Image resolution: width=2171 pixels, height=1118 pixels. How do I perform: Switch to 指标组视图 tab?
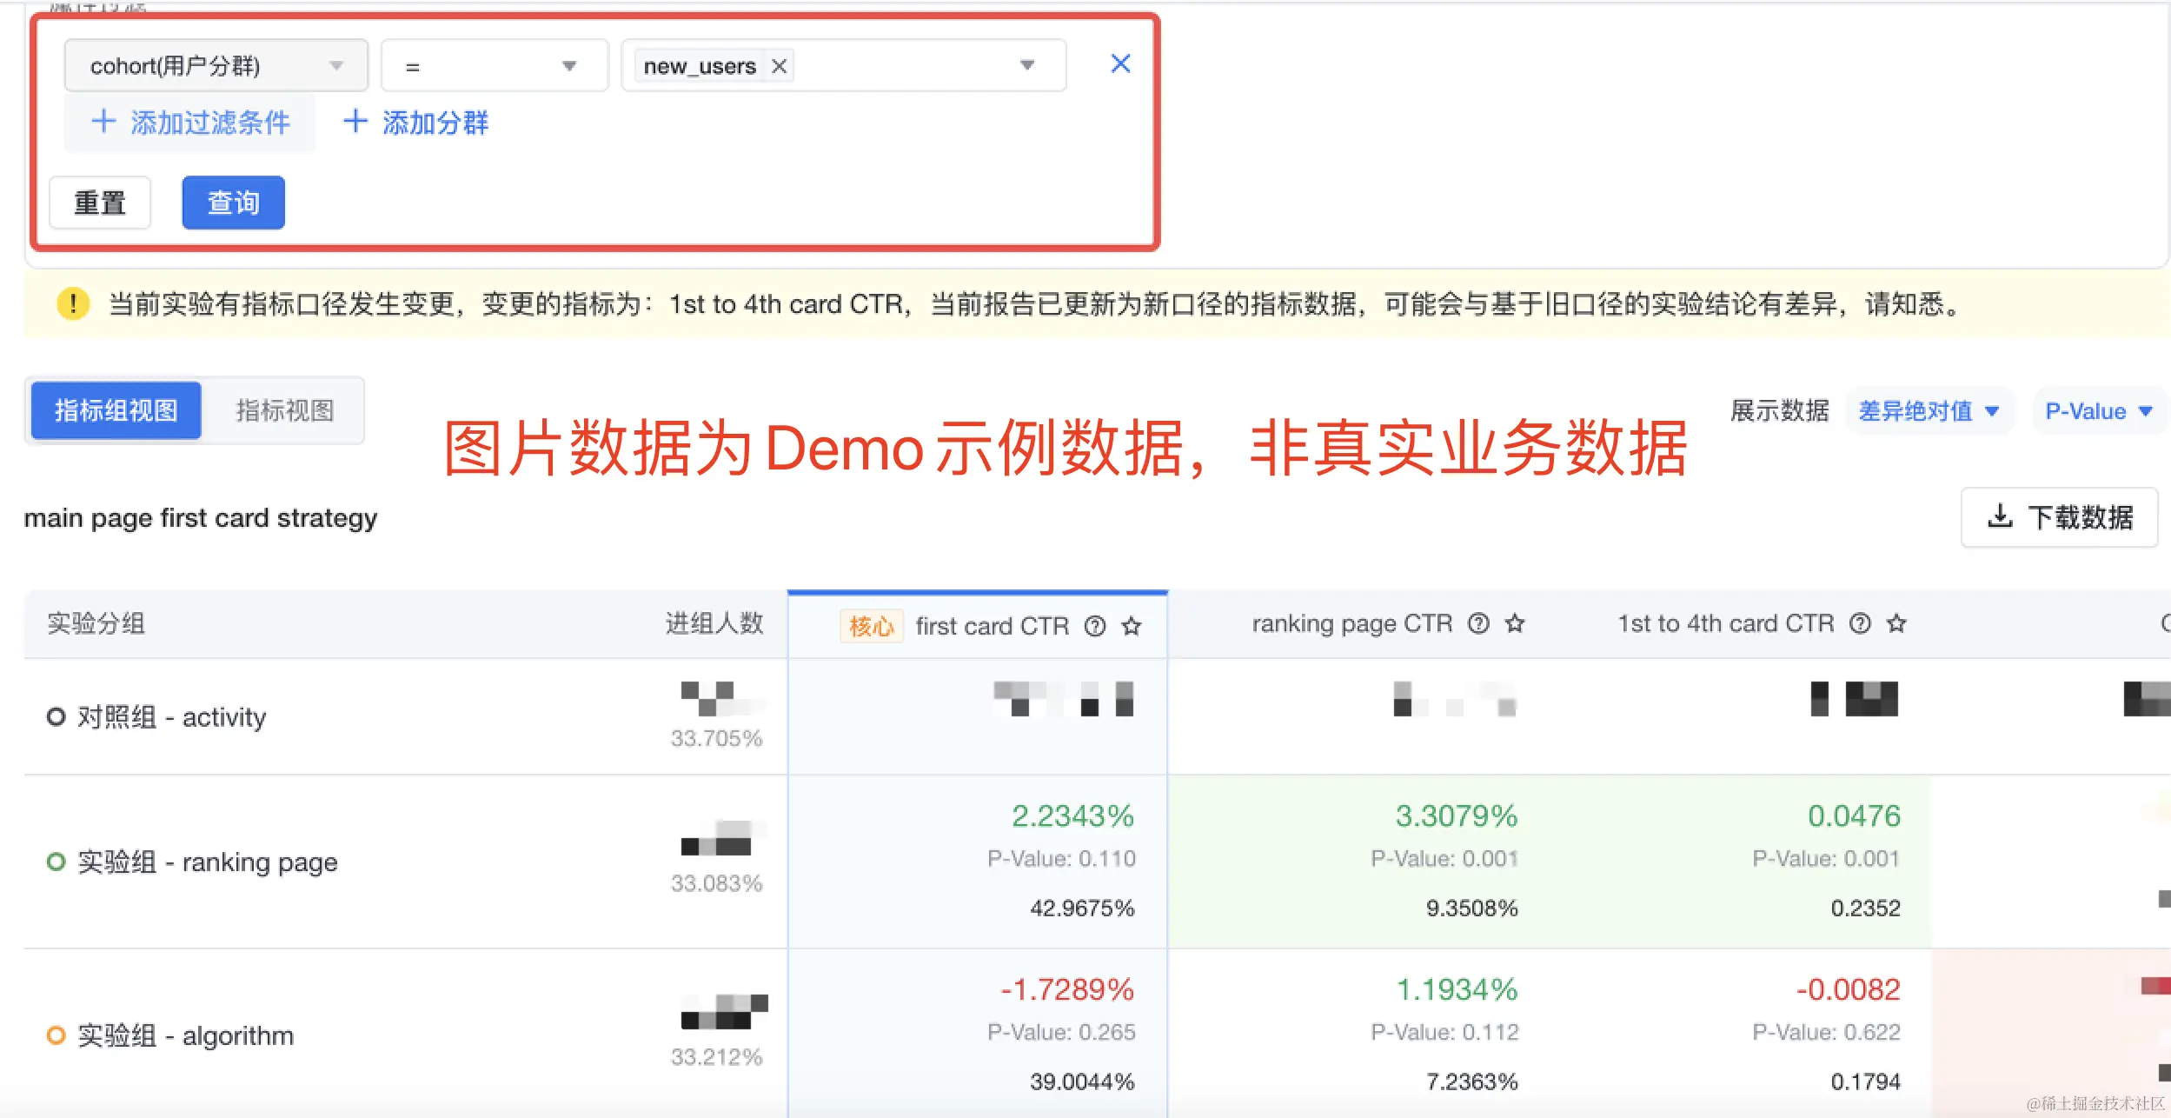pos(116,410)
